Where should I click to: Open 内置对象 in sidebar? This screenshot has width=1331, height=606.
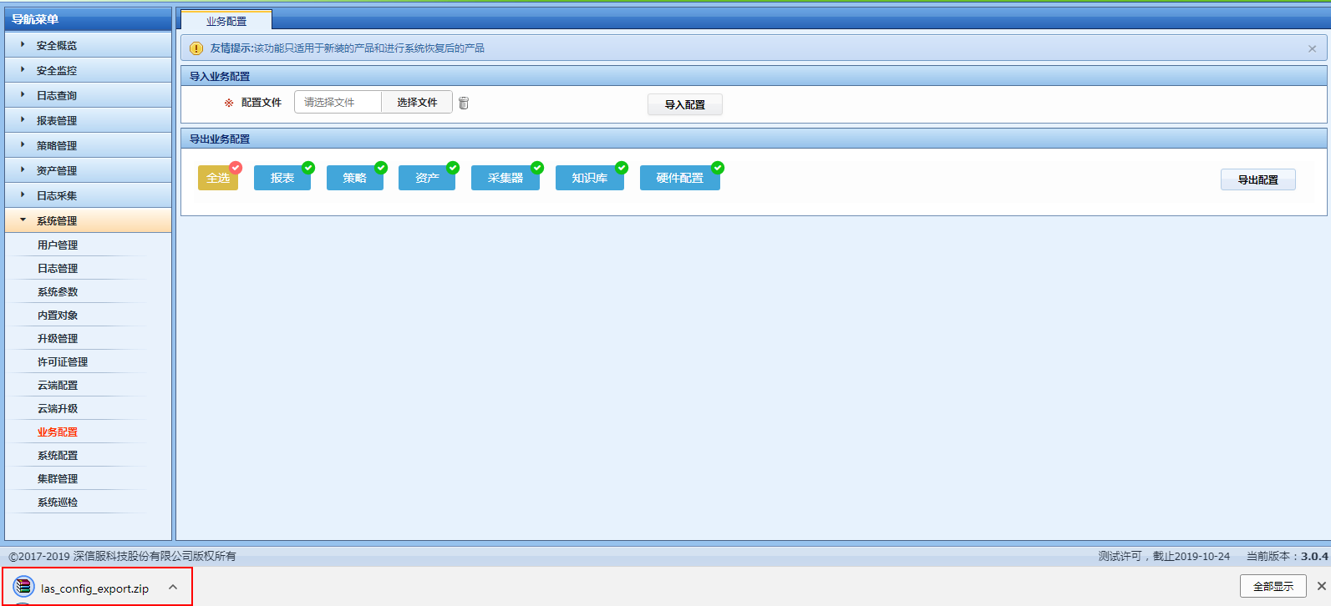pos(58,315)
